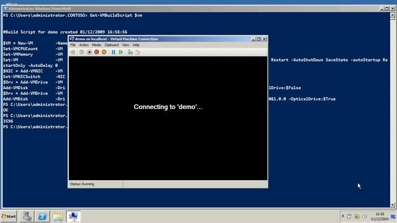Select Virtual Machine Connection taskbar button
The width and height of the screenshot is (397, 223).
(73, 216)
